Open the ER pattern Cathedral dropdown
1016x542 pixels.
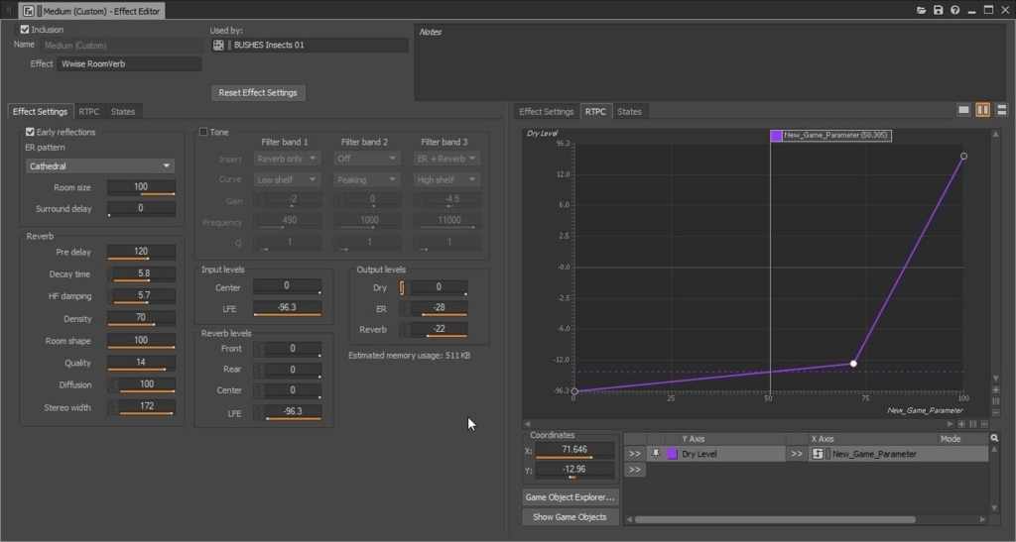point(100,166)
